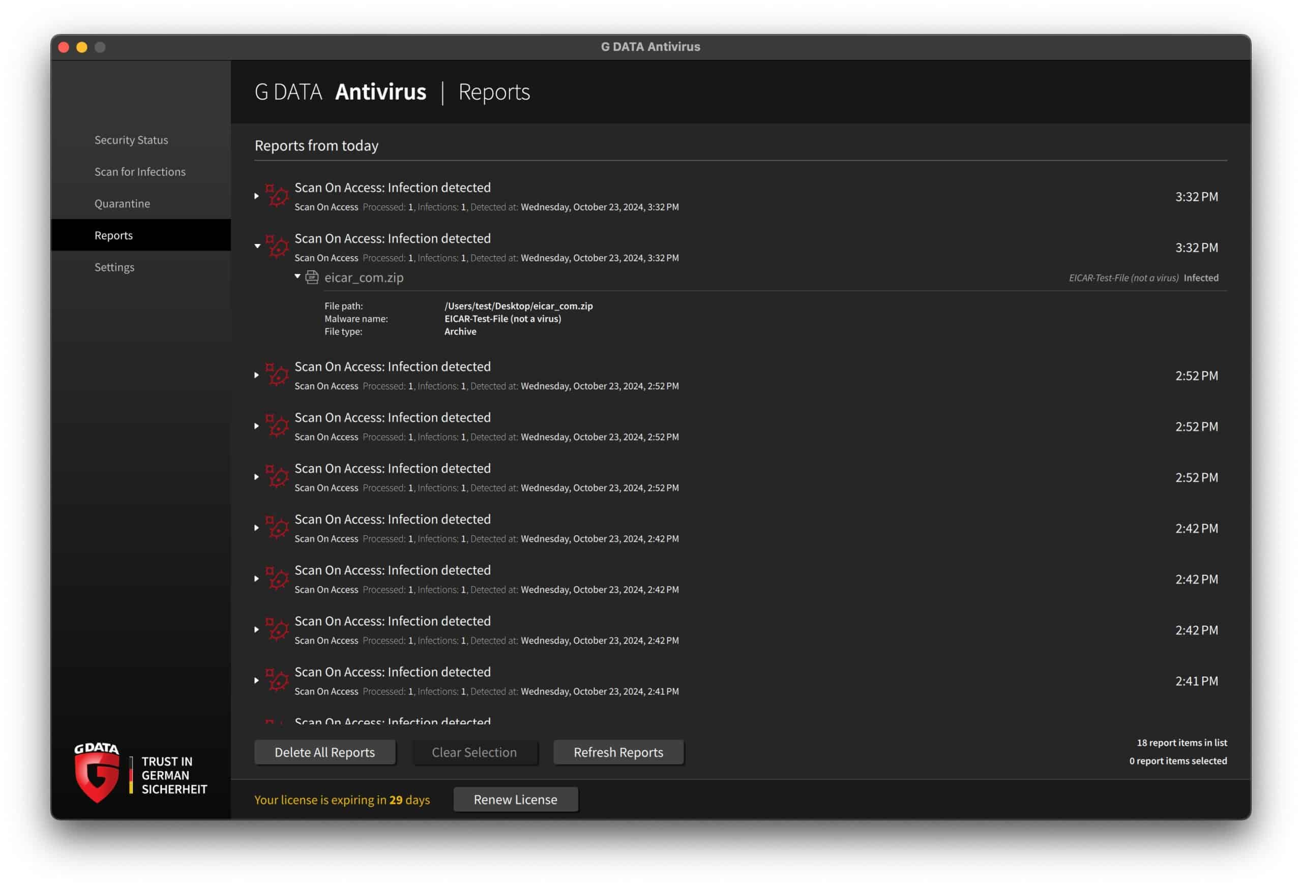Click the TRUST IN GERMAN SICHERHEIT slogan
Screen dimensions: 1302x887
pos(174,775)
